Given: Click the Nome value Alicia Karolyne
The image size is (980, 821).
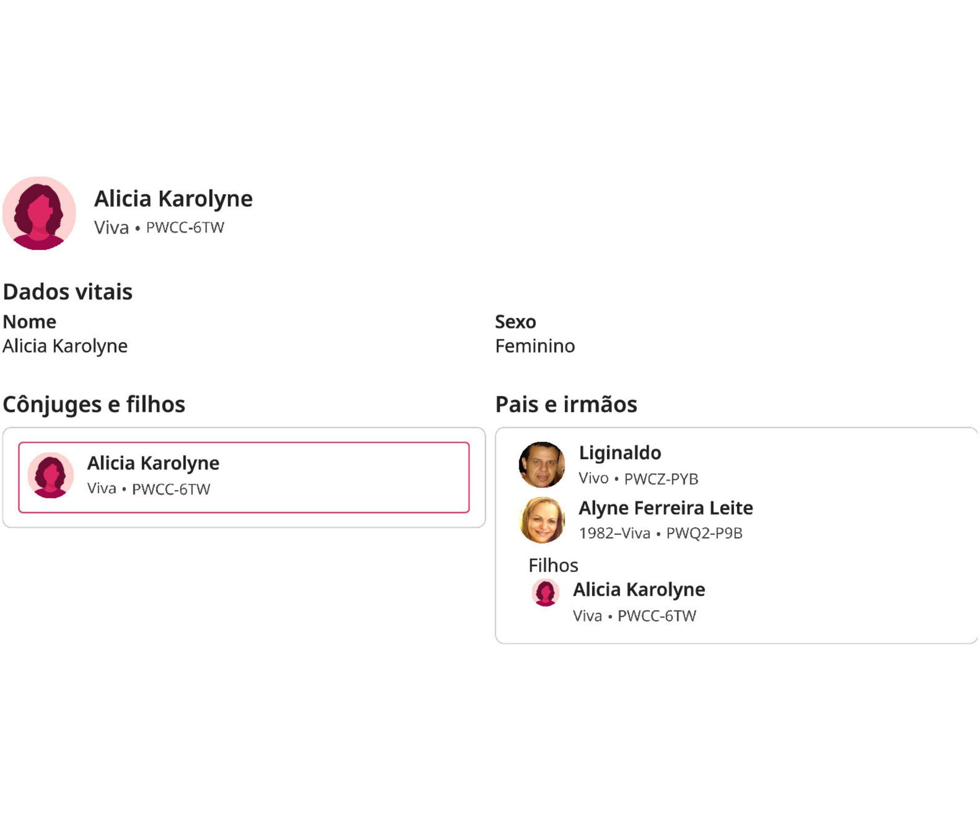Looking at the screenshot, I should click(x=65, y=346).
